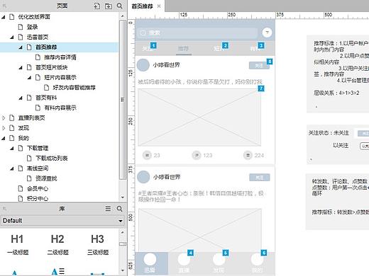Open the 会员中心 page
This screenshot has height=276, width=369.
pos(38,189)
